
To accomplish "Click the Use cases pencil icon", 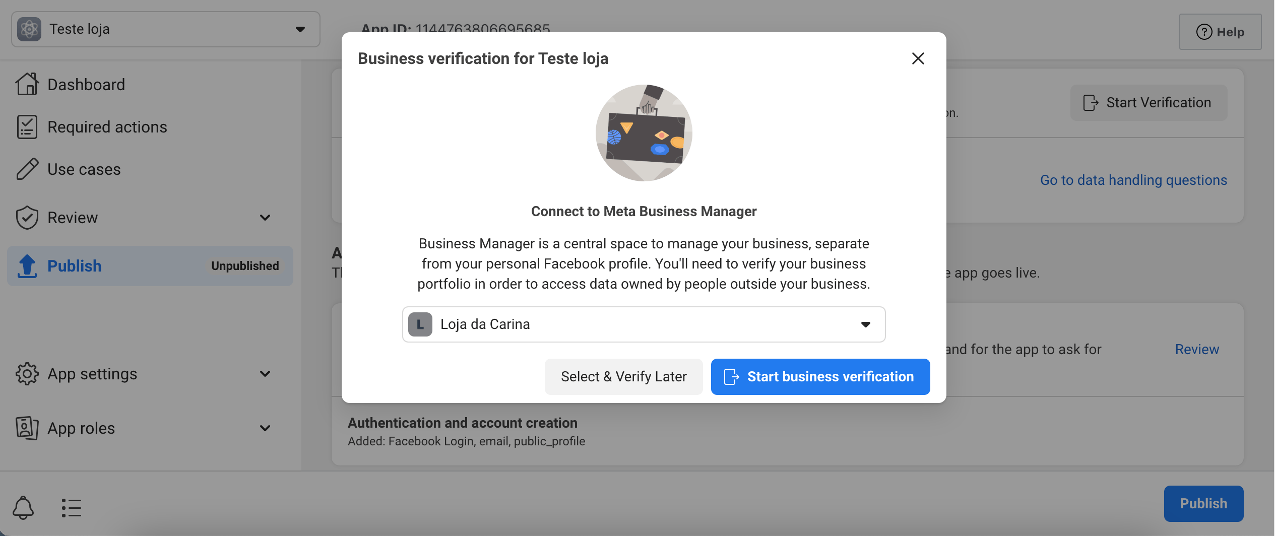I will tap(27, 169).
